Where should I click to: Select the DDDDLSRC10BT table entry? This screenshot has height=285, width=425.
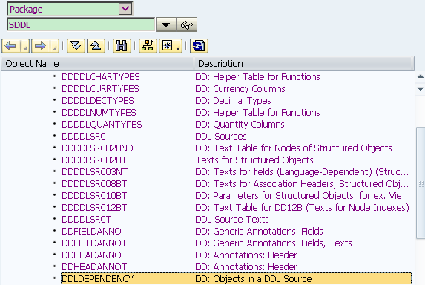(94, 196)
